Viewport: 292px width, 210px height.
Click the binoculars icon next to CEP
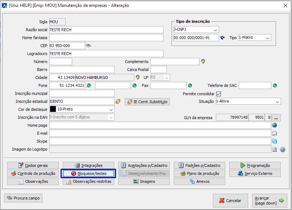(89, 46)
